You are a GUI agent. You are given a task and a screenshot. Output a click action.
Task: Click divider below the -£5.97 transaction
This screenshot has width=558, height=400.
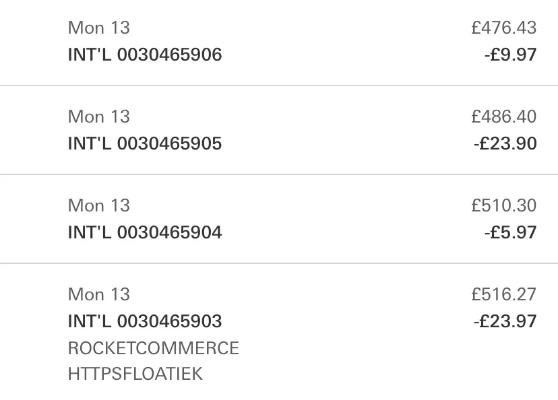(279, 263)
